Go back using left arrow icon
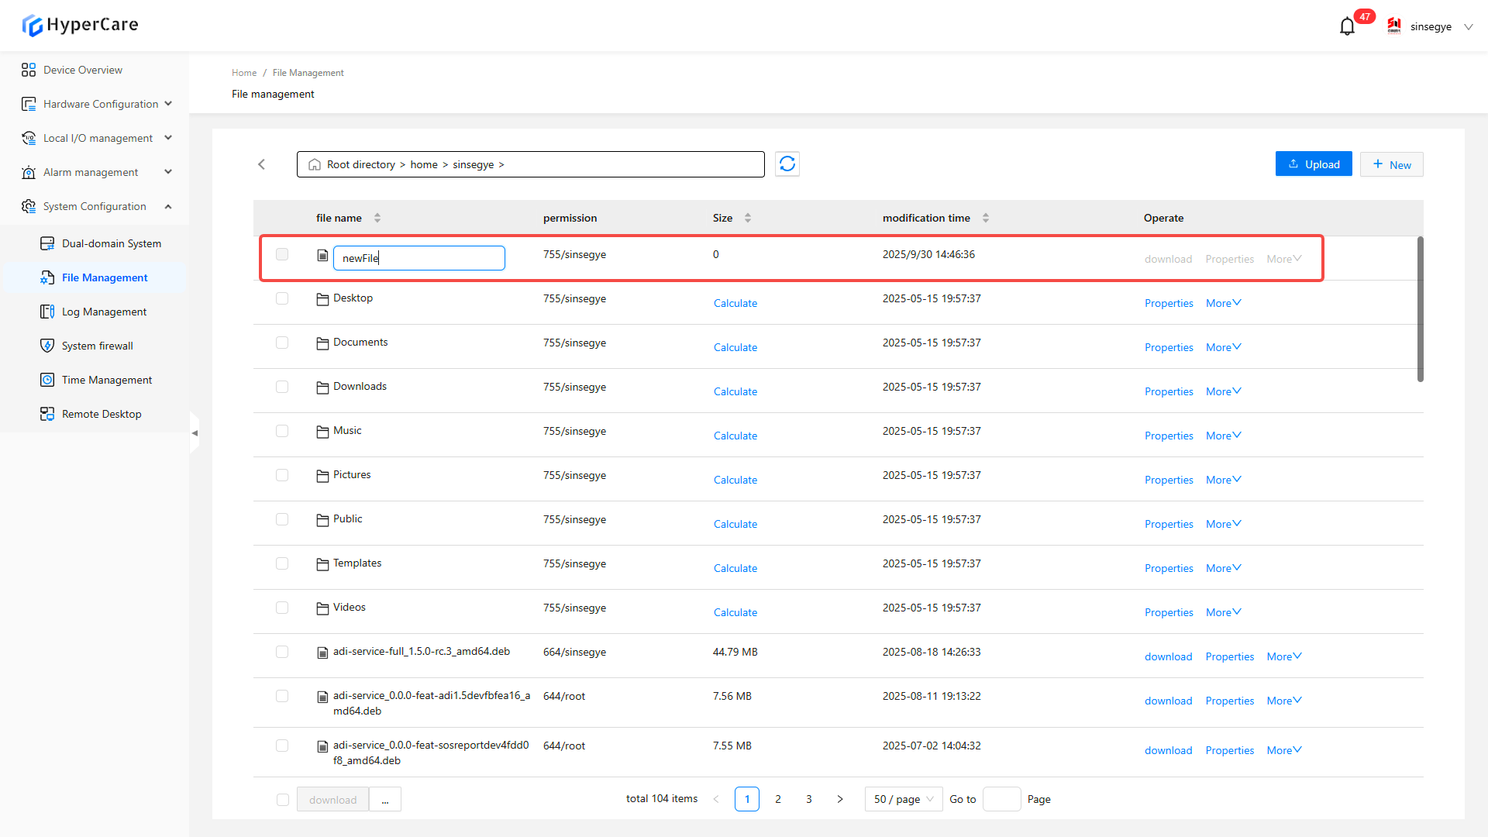The image size is (1488, 837). coord(262,164)
